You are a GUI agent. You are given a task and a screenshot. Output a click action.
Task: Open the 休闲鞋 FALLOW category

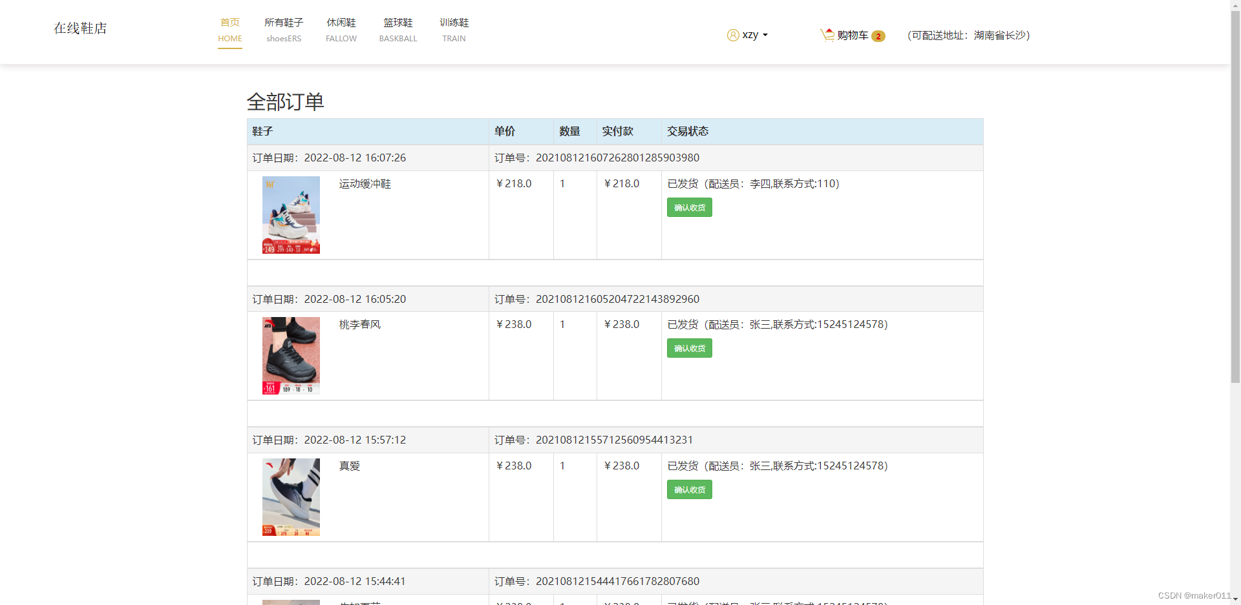[x=341, y=30]
